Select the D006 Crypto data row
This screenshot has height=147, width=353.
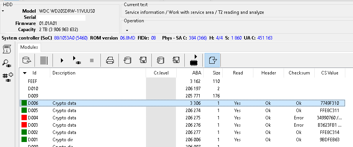pyautogui.click(x=182, y=103)
